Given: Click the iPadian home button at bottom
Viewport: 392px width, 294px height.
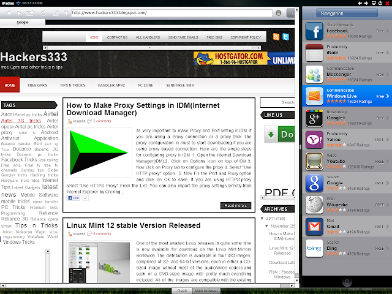Looking at the screenshot, I should [347, 282].
